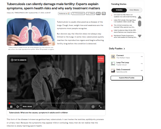The image size is (161, 129).
Task: Click the lungs article thumbnail image
Action: (x=31, y=32)
